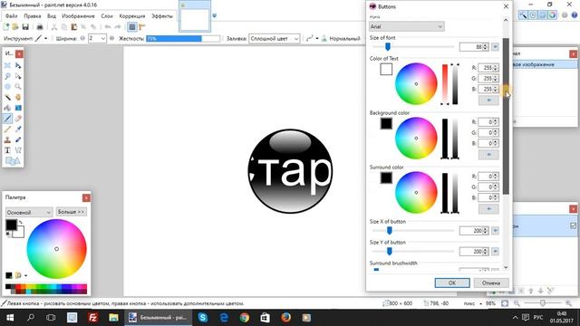Click the Больше >> button
This screenshot has height=326, width=580.
click(72, 212)
